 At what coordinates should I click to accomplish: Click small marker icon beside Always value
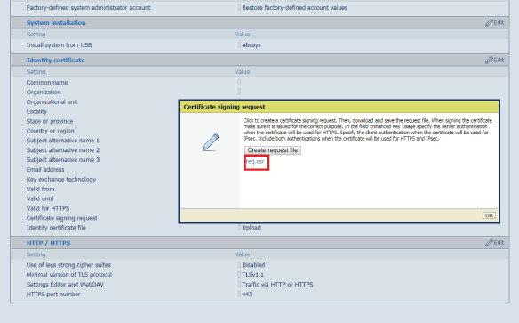(239, 44)
